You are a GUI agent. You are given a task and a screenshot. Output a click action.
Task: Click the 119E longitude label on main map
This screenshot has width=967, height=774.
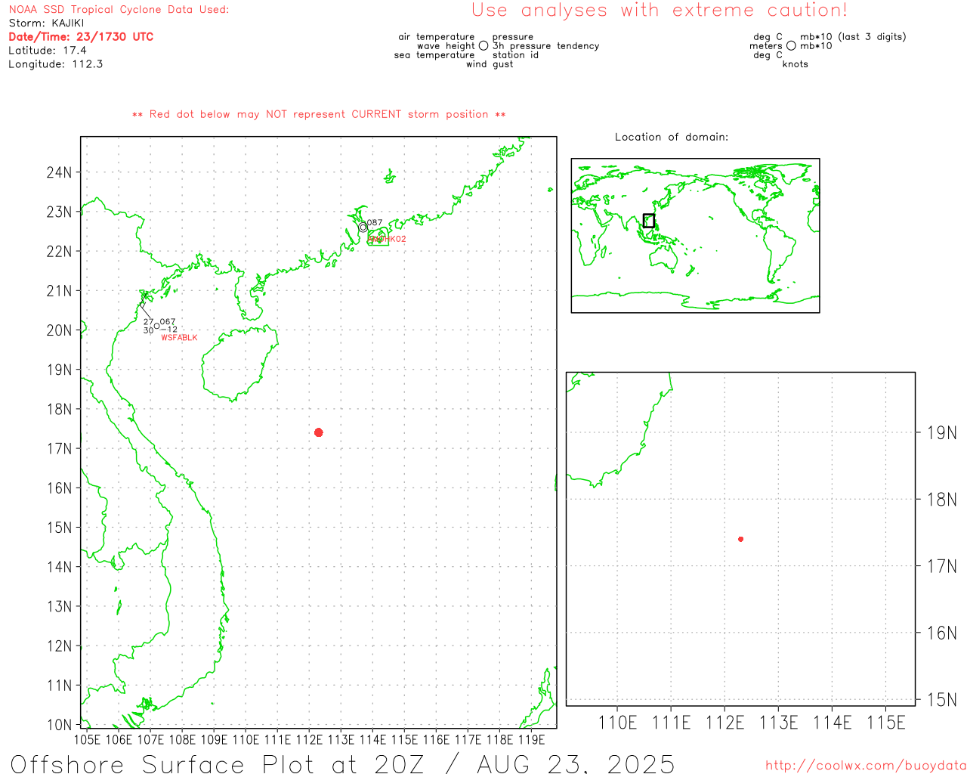tap(531, 740)
